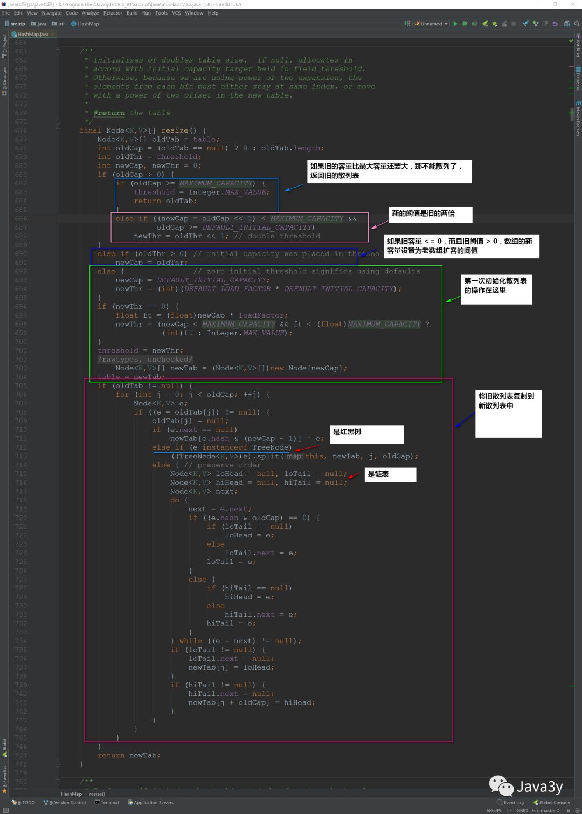Expand the Javadoc fold at line 750
The height and width of the screenshot is (814, 582).
(58, 781)
